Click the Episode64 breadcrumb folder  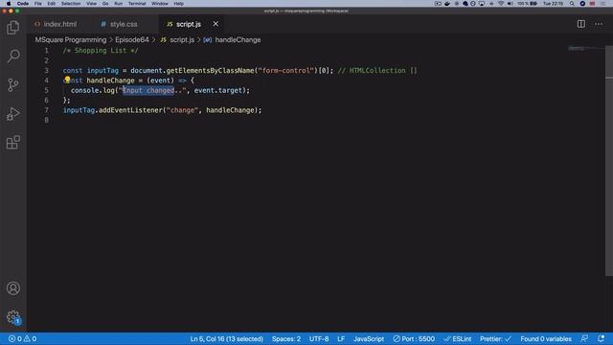[x=132, y=40]
